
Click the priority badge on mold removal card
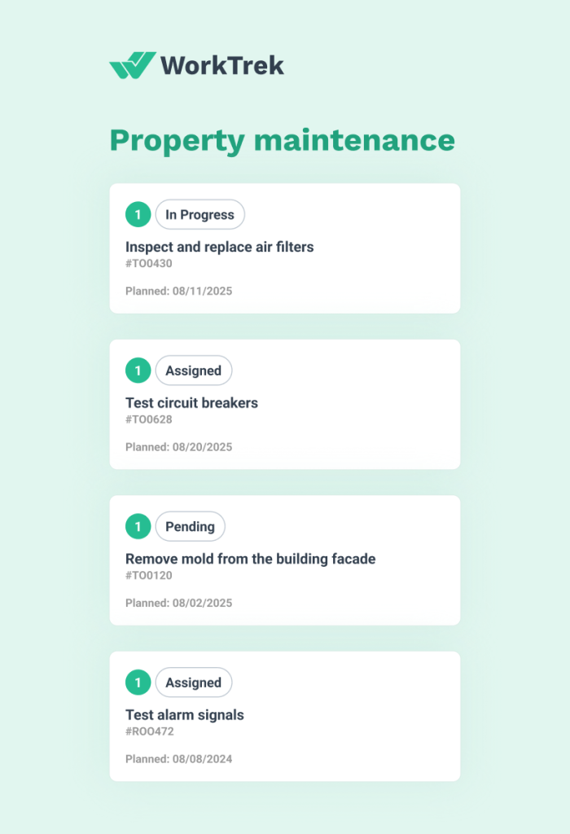pyautogui.click(x=138, y=527)
